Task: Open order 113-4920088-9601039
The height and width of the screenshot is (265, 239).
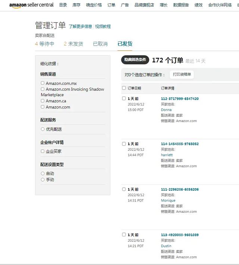Action: (x=180, y=235)
